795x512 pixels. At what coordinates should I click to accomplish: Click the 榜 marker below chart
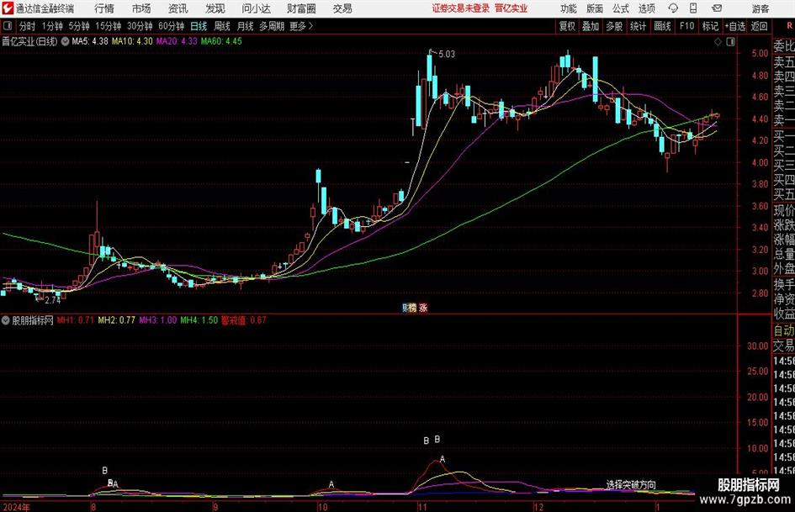pos(413,308)
